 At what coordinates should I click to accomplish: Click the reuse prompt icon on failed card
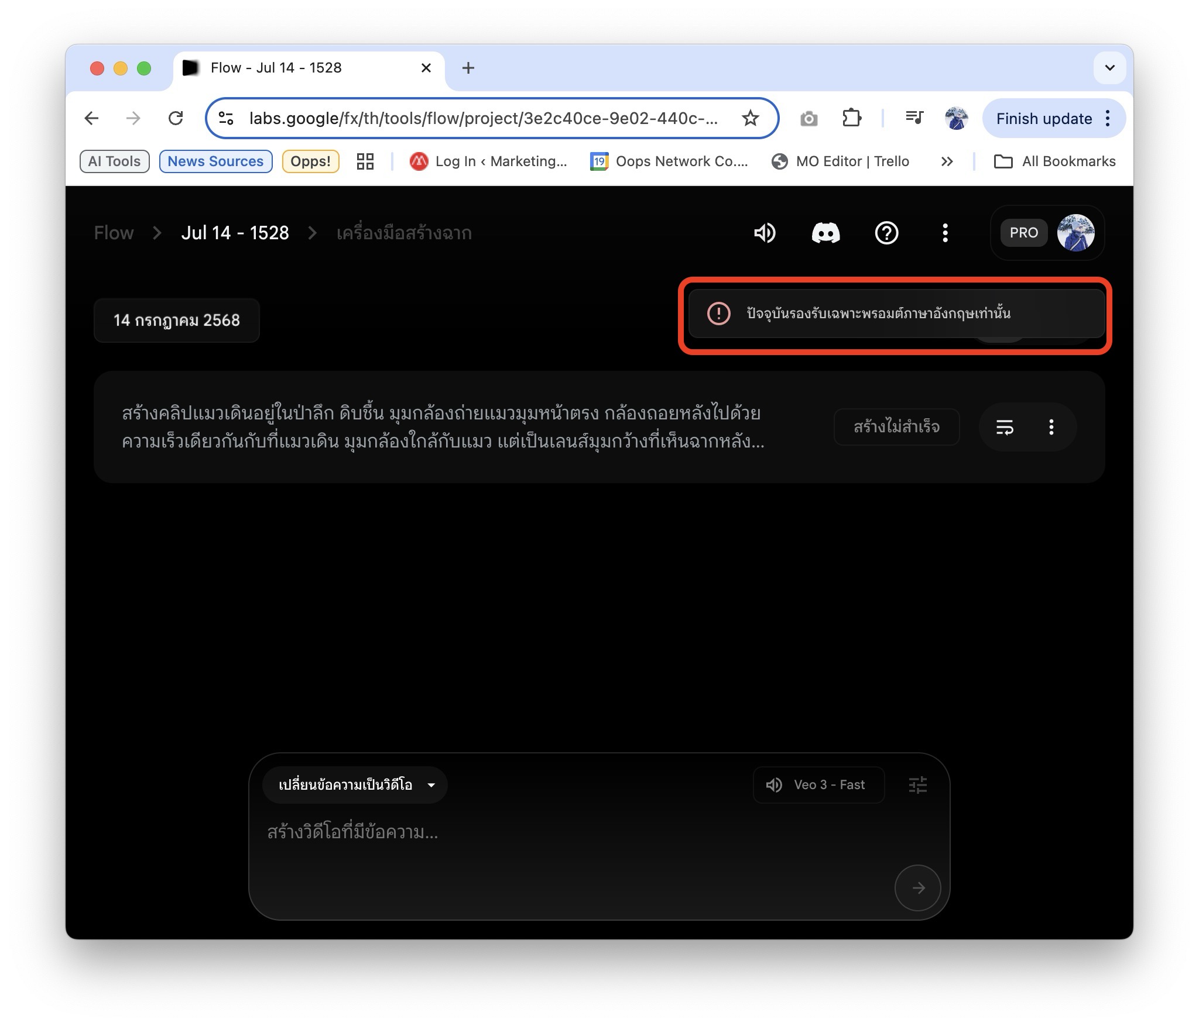coord(1005,427)
